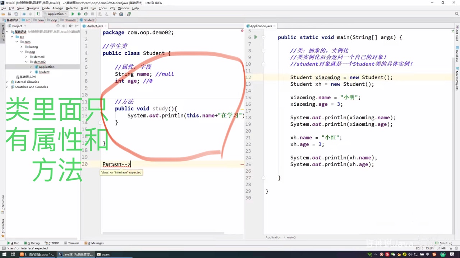The height and width of the screenshot is (258, 460).
Task: Open the Project panel gear settings
Action: (x=70, y=26)
